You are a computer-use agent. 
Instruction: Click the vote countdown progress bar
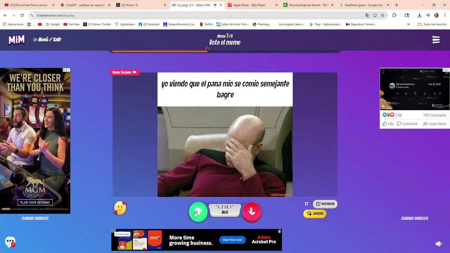pos(225,51)
